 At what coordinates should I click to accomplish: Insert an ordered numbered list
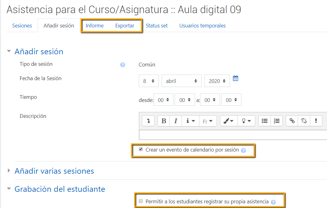(276, 121)
